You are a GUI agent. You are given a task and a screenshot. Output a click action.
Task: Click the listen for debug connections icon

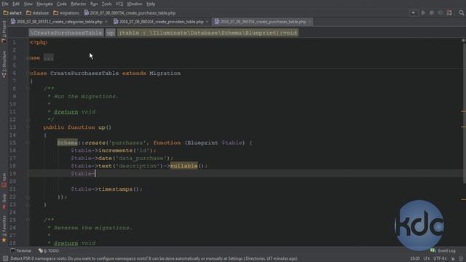449,13
